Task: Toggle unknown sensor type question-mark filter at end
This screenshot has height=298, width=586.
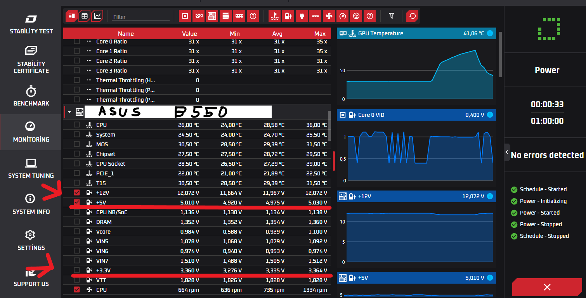Action: tap(370, 16)
